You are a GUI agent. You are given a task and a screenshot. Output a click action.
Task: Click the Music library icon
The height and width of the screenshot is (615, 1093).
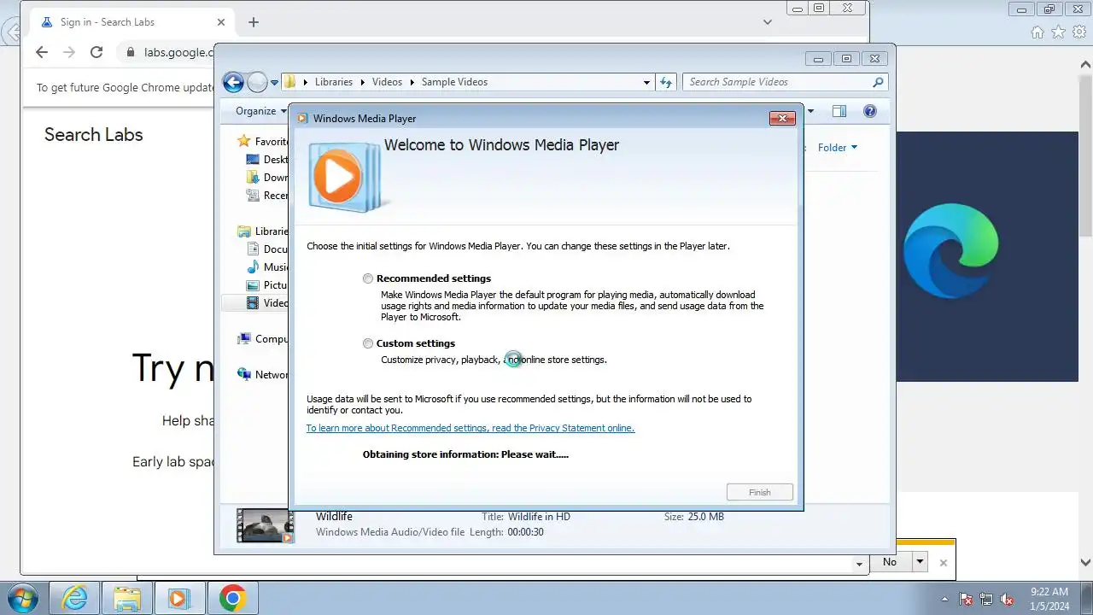pos(253,267)
